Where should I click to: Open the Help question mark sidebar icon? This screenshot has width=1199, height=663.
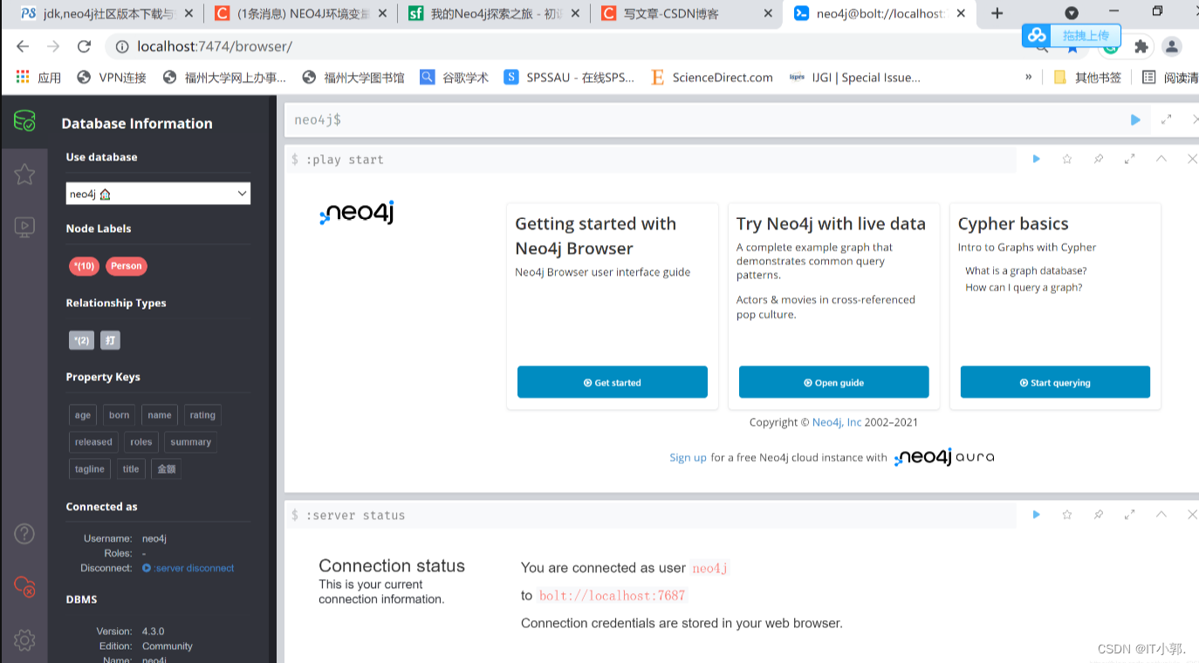point(24,533)
